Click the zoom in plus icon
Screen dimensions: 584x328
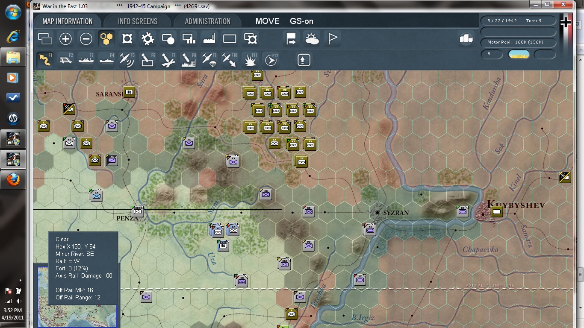coord(65,39)
